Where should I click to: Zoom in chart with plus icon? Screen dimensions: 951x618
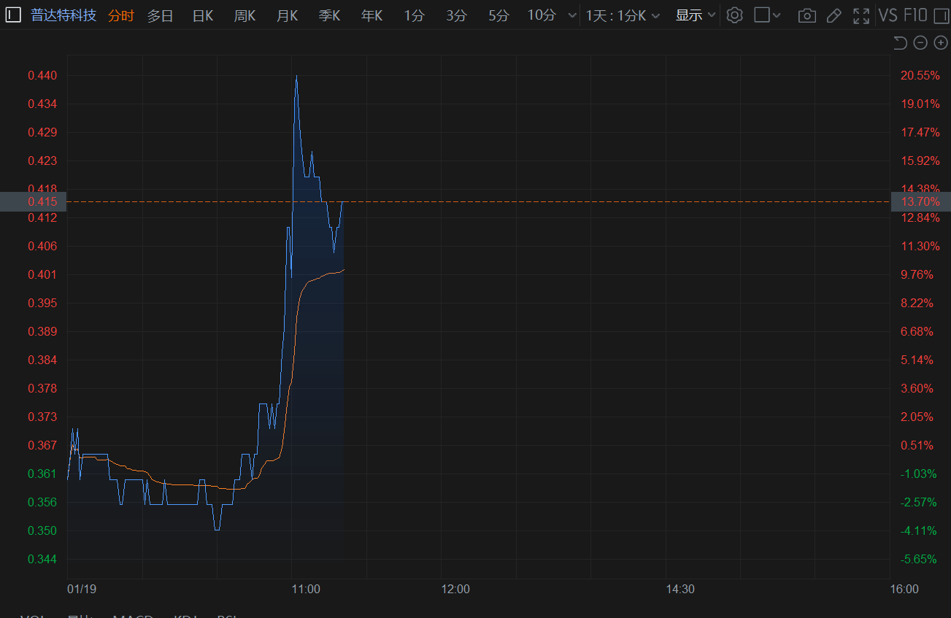[x=941, y=43]
